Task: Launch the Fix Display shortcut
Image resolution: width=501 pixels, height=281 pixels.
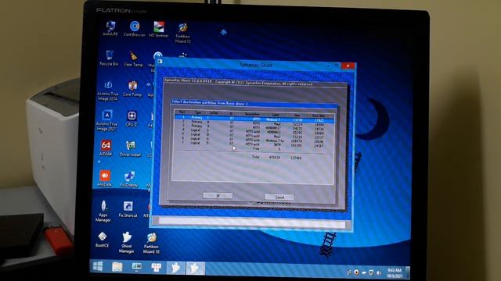Action: point(129,180)
